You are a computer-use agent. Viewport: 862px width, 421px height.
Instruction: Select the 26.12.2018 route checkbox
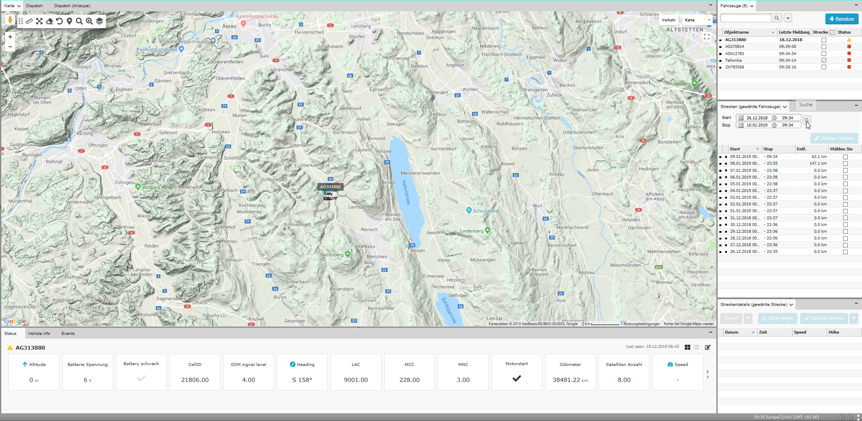pyautogui.click(x=845, y=252)
